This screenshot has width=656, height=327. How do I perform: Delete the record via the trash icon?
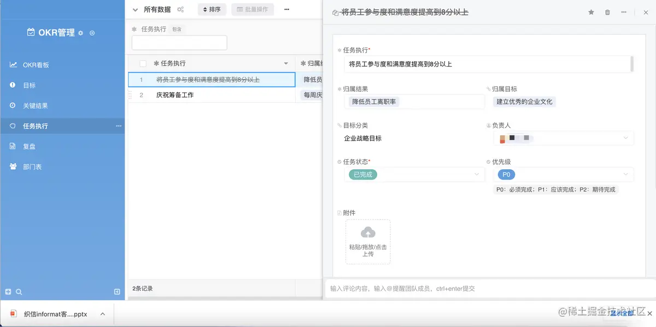click(607, 11)
